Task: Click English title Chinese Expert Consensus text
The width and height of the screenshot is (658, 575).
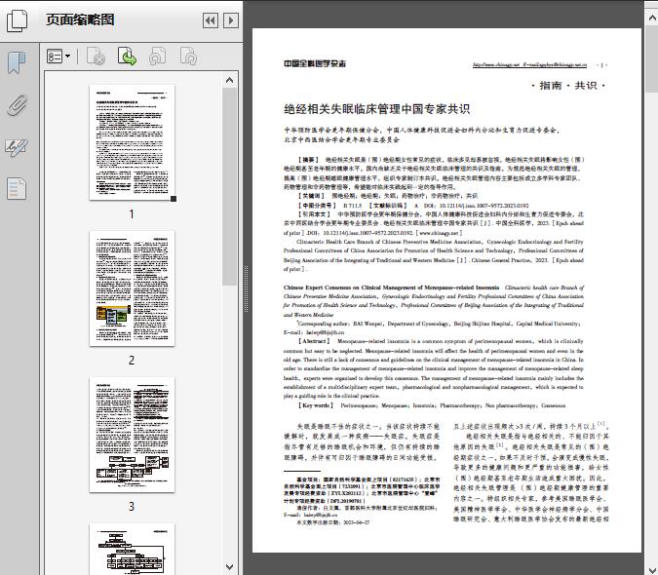Action: (391, 287)
